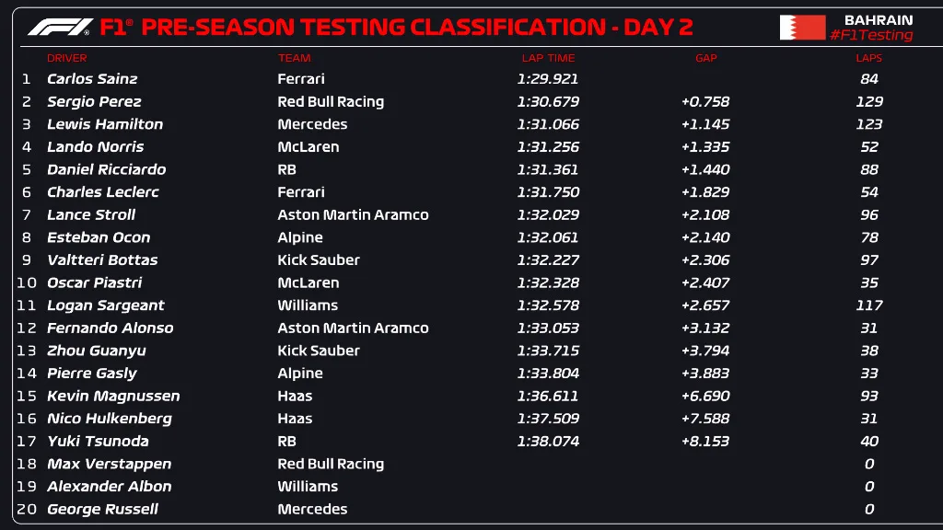Screen dimensions: 943x530
Task: Click Max Verstappen's name
Action: pyautogui.click(x=109, y=464)
